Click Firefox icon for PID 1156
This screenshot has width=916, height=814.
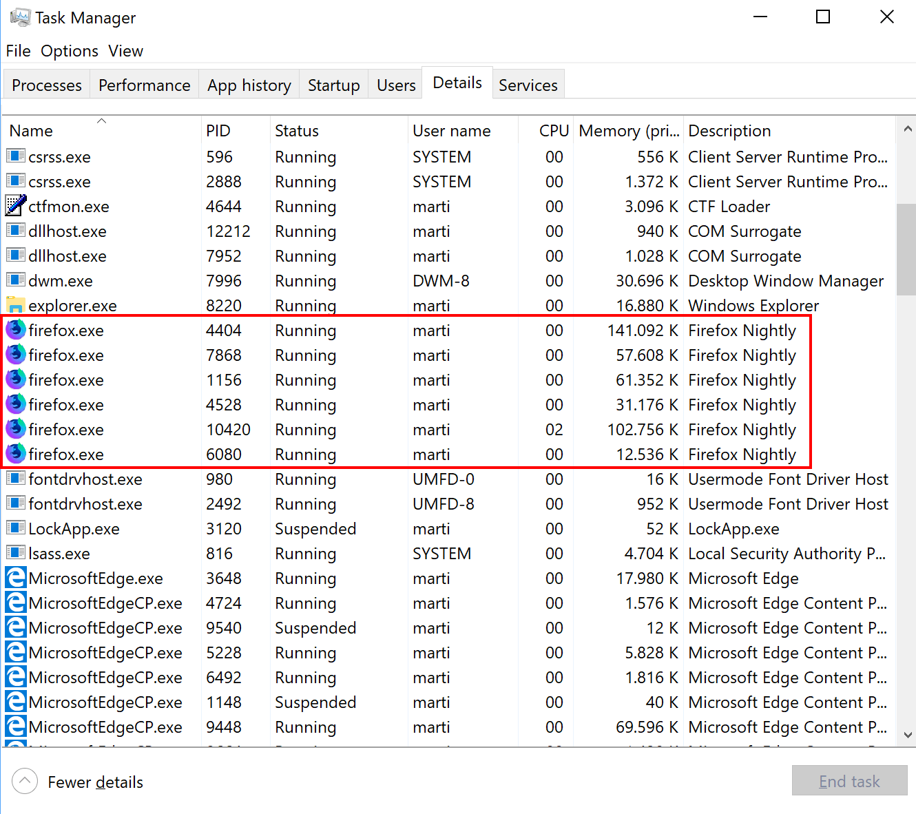(15, 379)
